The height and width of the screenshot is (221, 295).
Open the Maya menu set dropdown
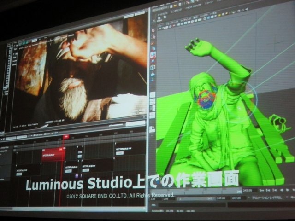coord(160,9)
